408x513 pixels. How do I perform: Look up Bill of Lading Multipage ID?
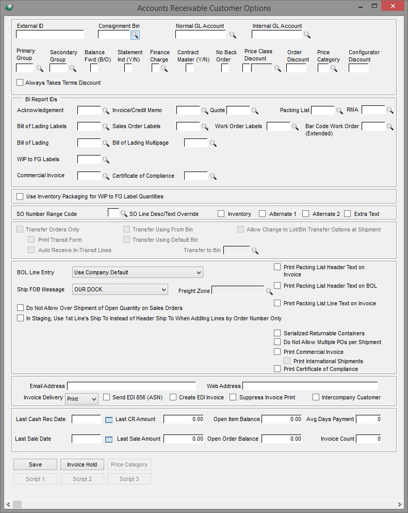pyautogui.click(x=213, y=143)
